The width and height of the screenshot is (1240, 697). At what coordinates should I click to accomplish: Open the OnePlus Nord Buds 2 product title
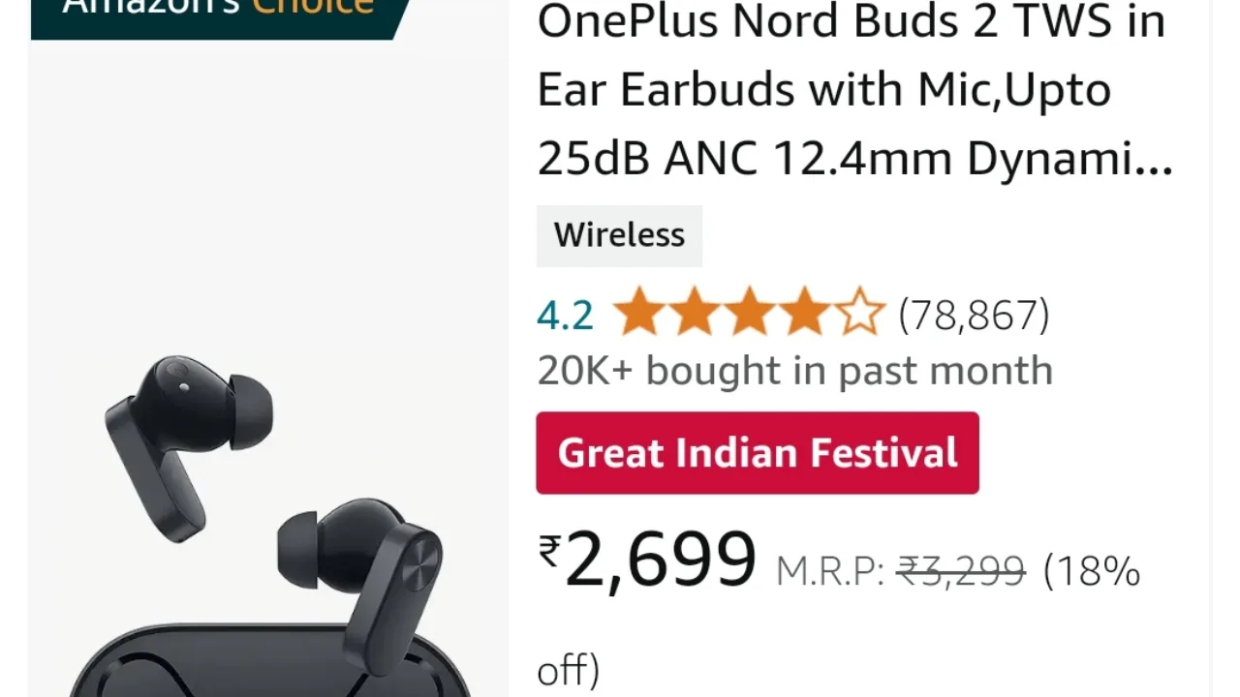[x=854, y=90]
